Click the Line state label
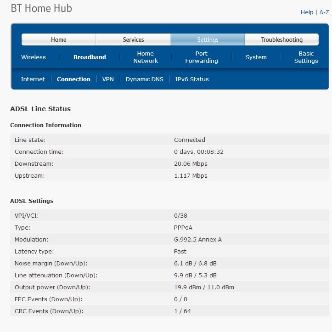The height and width of the screenshot is (332, 332). 30,140
